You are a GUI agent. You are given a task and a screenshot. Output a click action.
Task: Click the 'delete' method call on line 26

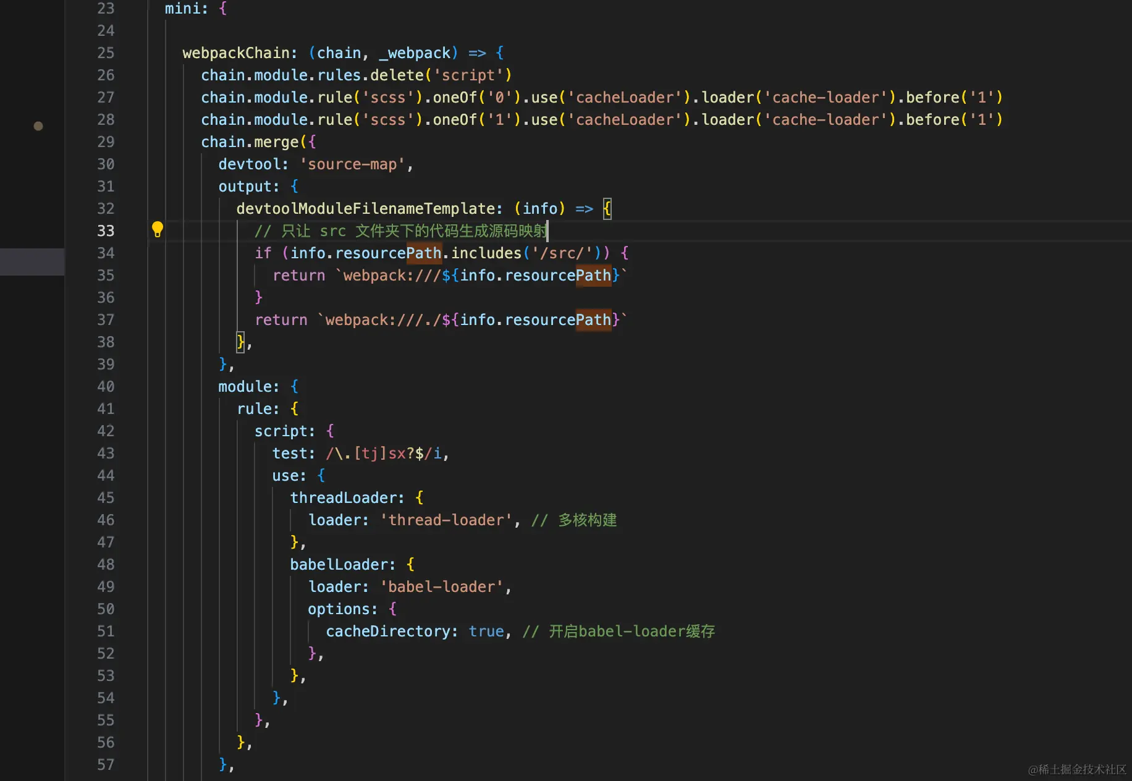[x=397, y=75]
